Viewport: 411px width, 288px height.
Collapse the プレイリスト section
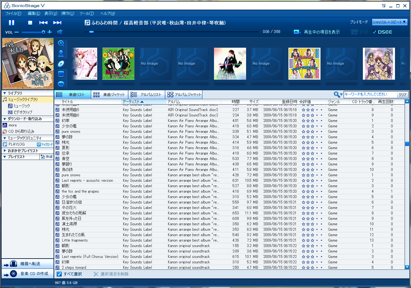[x=4, y=157]
